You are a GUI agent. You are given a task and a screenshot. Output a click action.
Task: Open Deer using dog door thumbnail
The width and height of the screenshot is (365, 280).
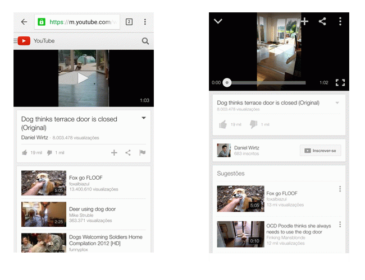coord(44,214)
